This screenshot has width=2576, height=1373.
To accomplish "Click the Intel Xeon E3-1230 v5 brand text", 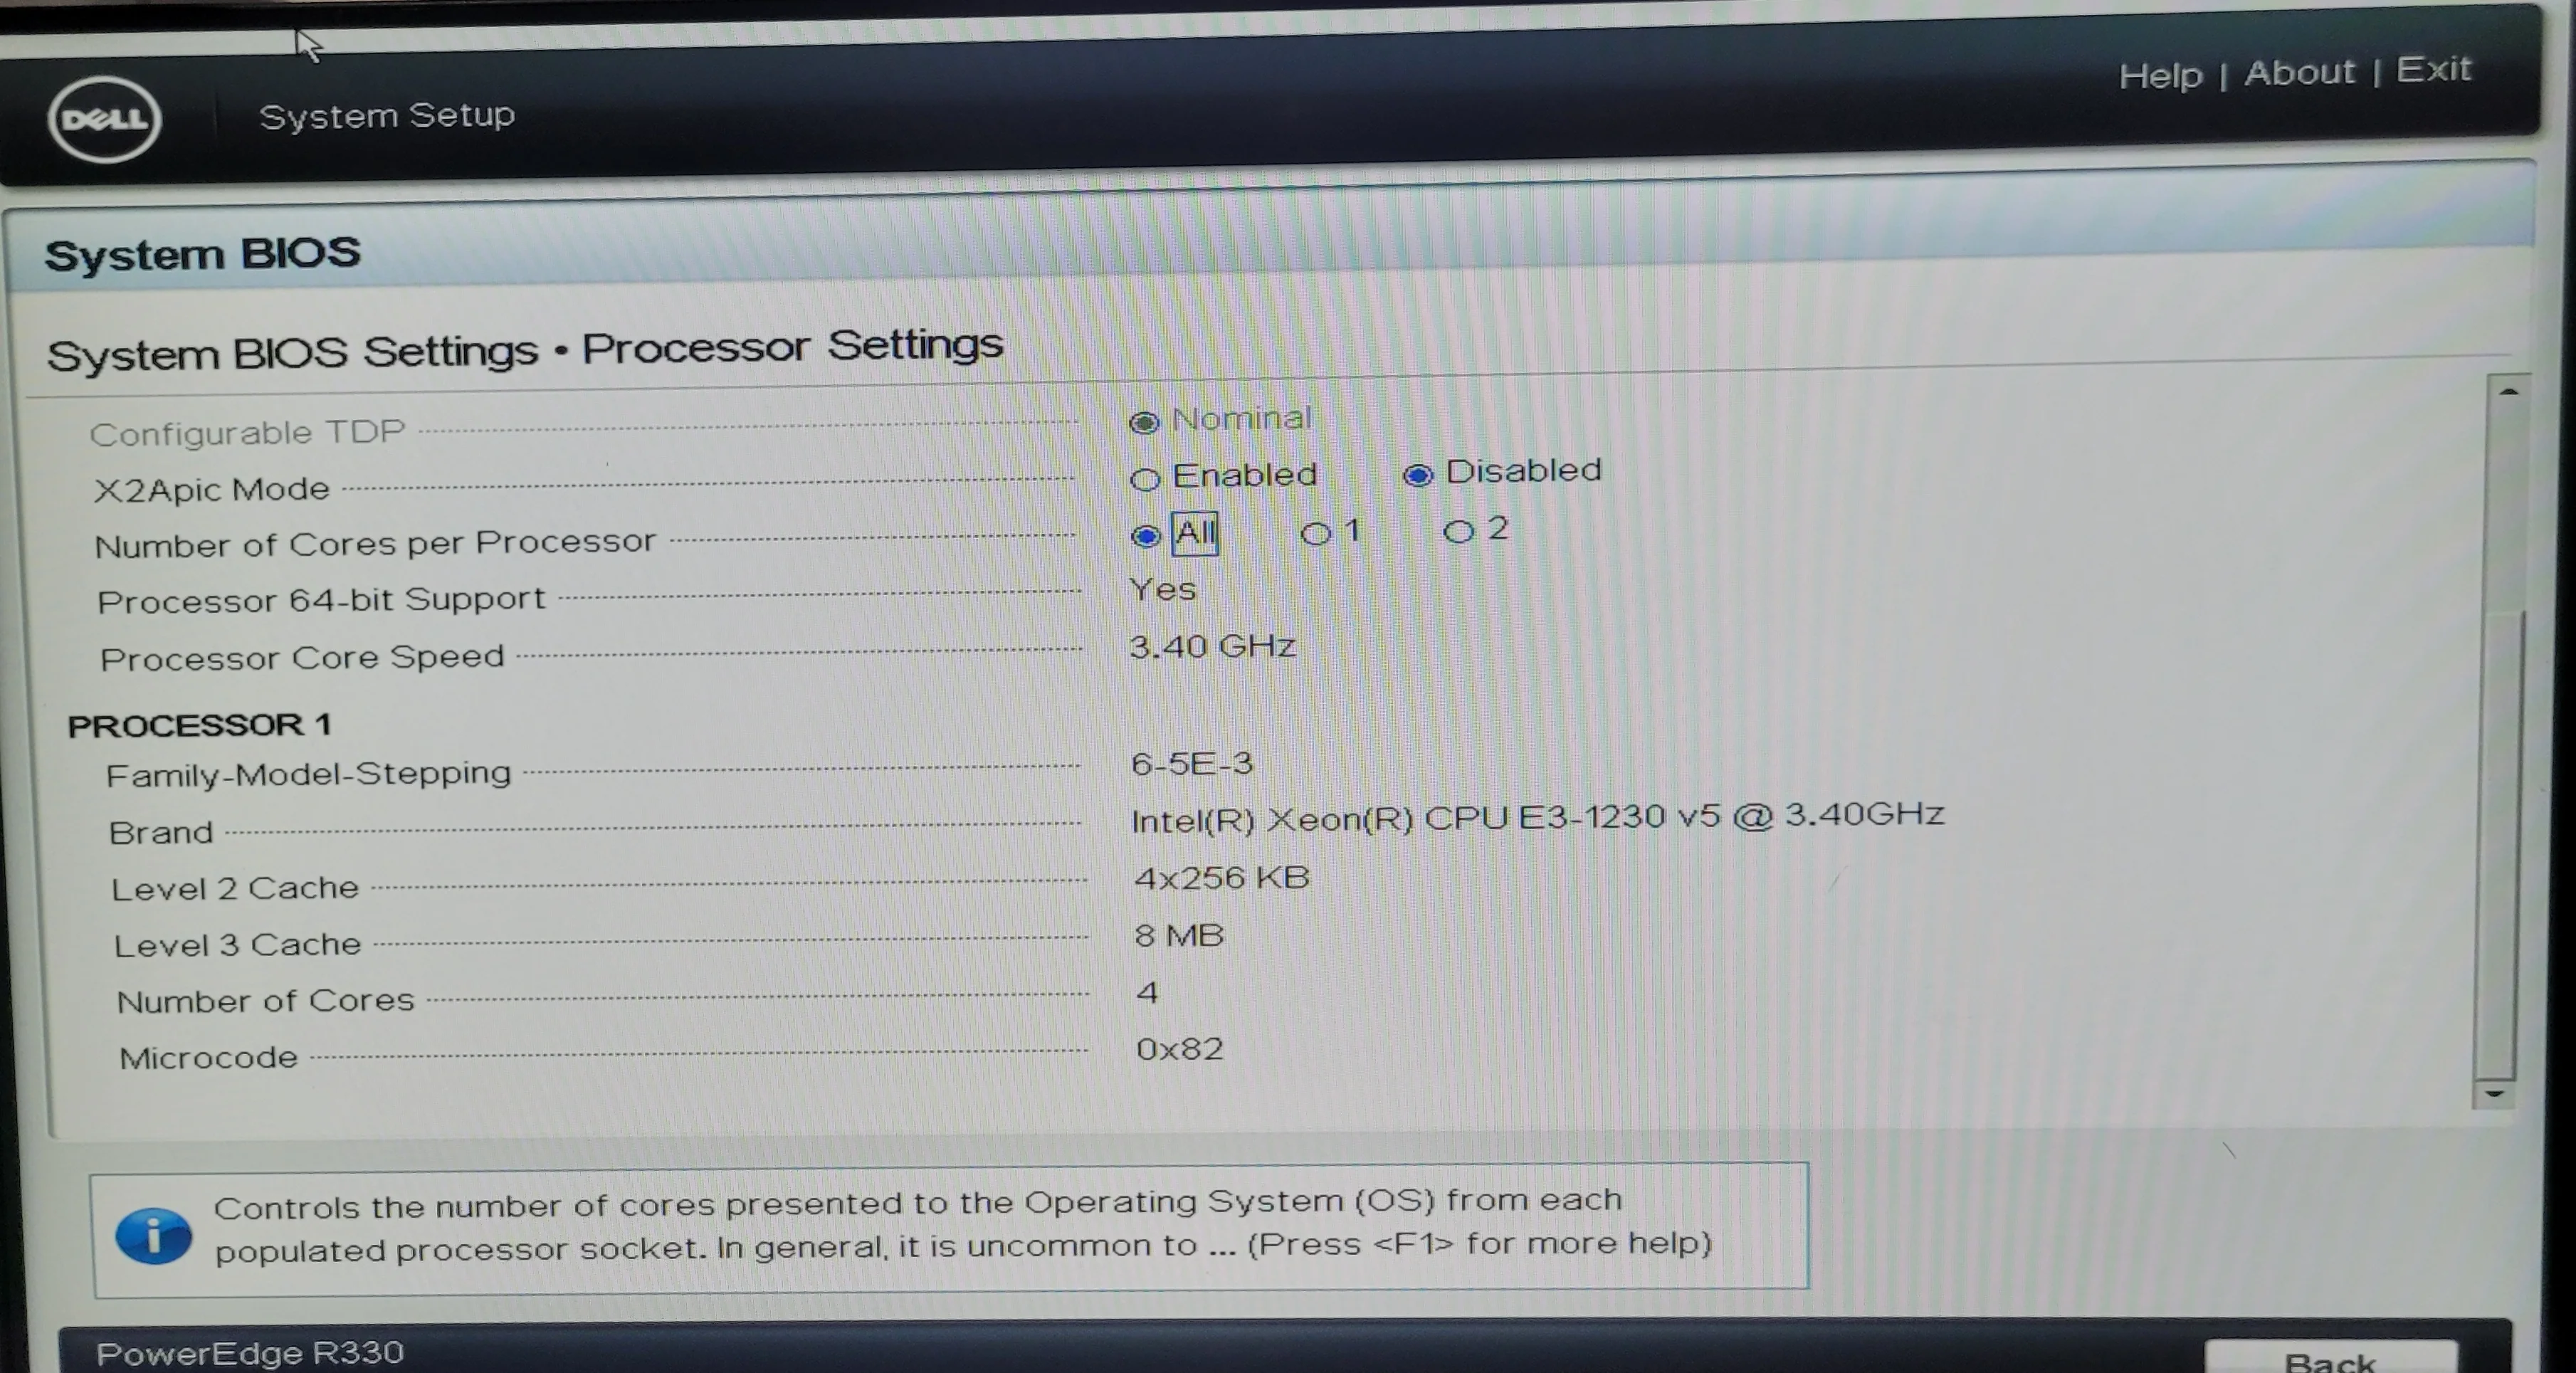I will click(1537, 817).
